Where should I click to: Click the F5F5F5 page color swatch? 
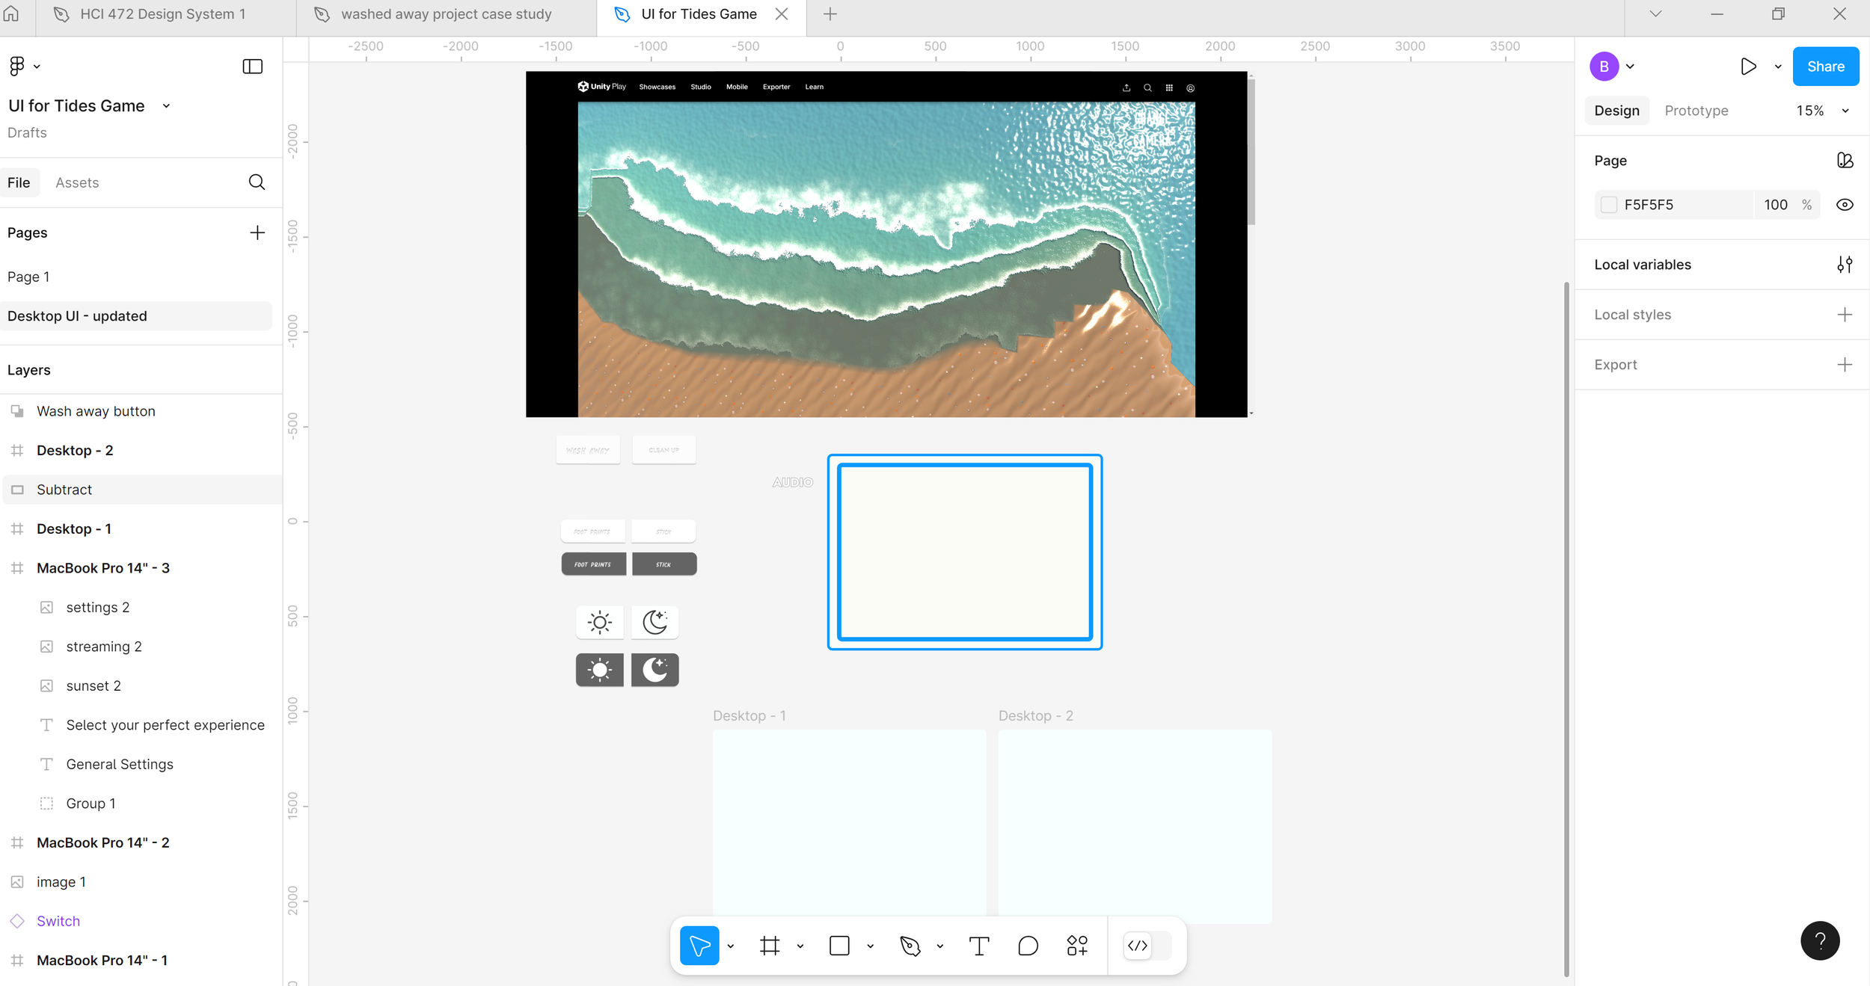tap(1609, 205)
